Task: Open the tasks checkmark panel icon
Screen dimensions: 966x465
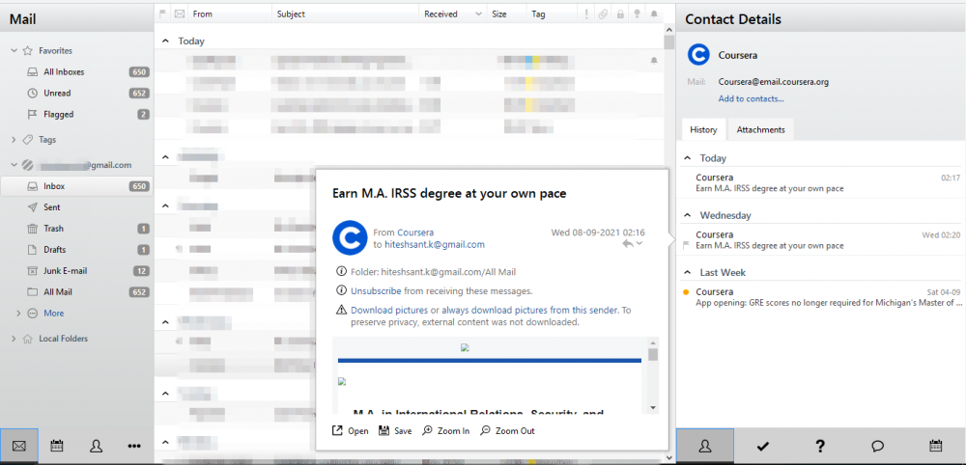Action: click(762, 446)
